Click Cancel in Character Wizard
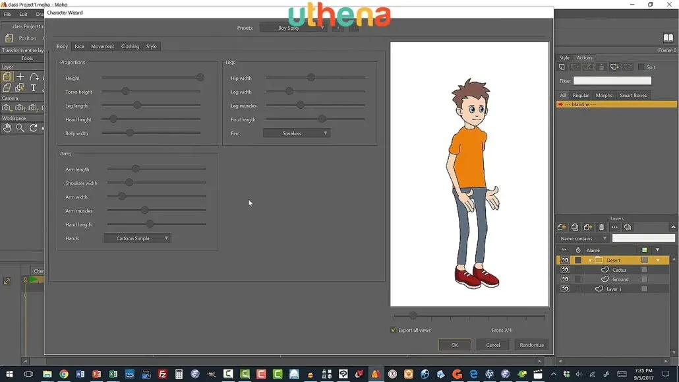The image size is (679, 382). 493,345
